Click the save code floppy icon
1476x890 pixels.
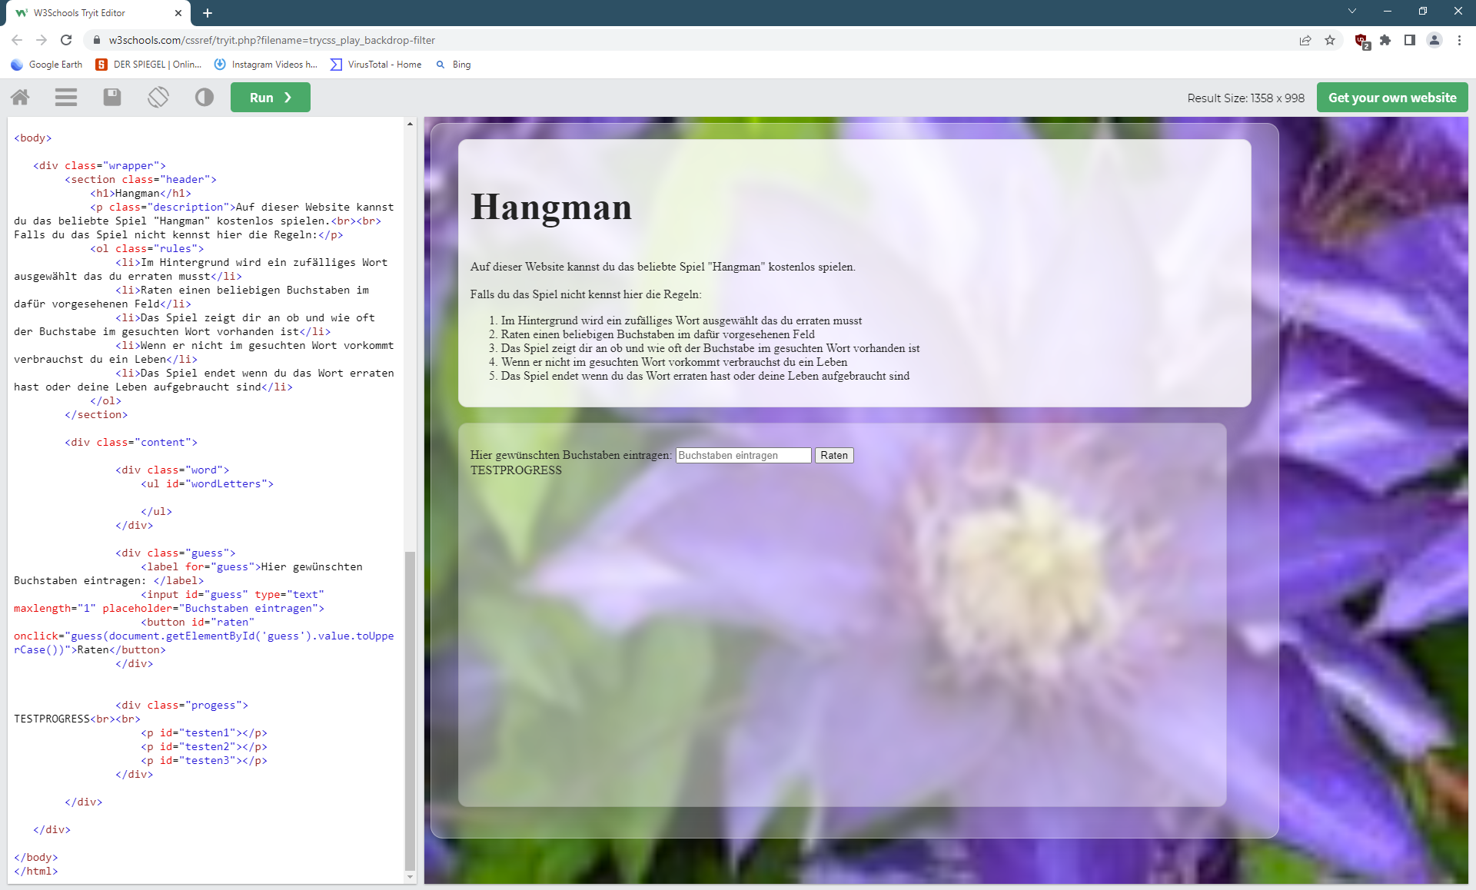click(x=112, y=97)
